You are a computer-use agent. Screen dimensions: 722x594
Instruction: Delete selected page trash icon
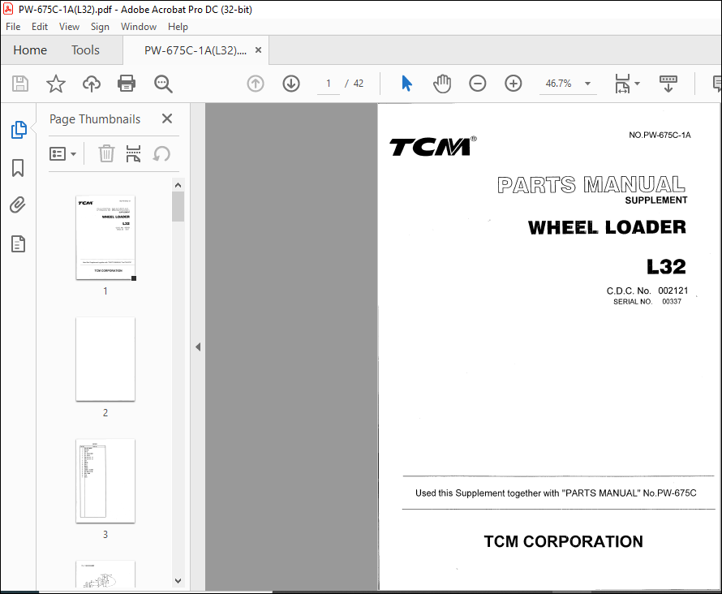coord(106,154)
